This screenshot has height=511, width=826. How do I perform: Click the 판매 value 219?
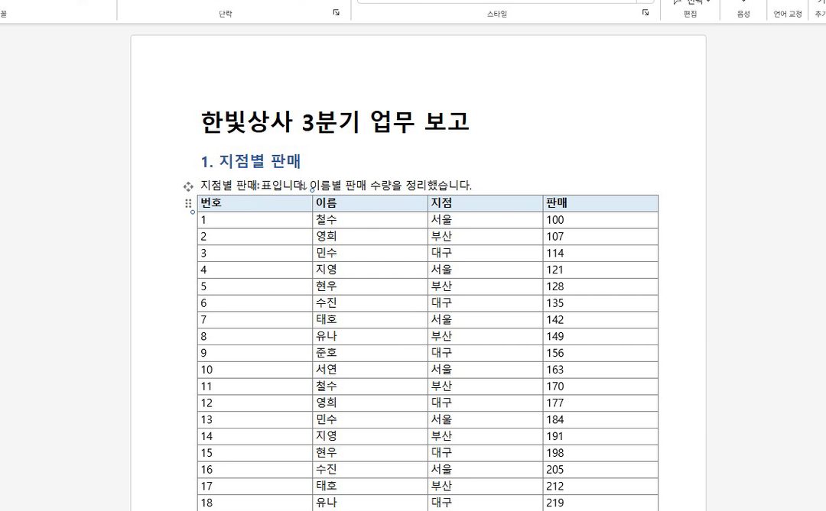(x=600, y=503)
